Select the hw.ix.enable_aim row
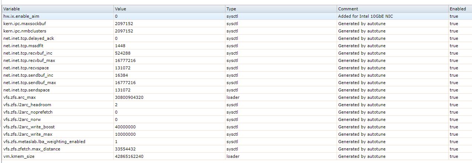The image size is (472, 163). pos(237,16)
